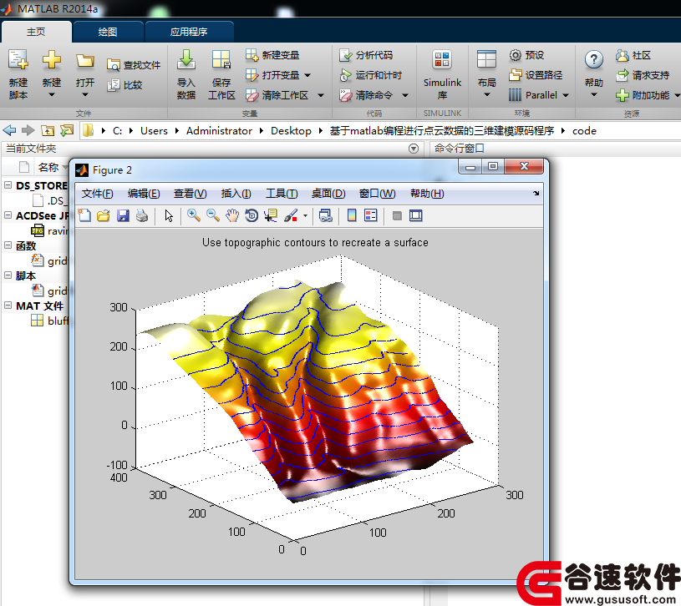Viewport: 681px width, 606px height.
Task: Click Run and Time (运行和计时)
Action: tap(371, 75)
